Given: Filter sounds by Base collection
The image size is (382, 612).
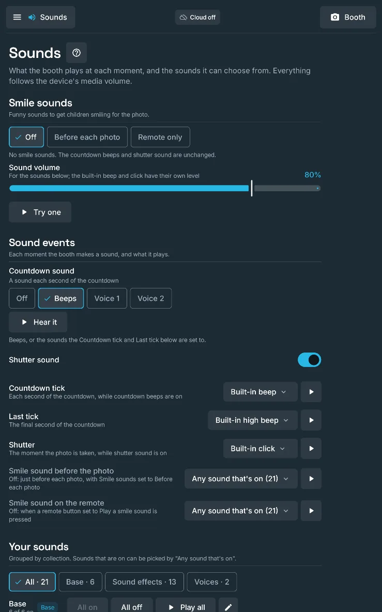Looking at the screenshot, I should point(80,582).
